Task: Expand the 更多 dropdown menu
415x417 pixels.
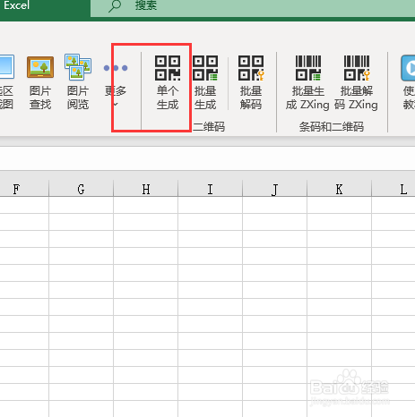Action: (x=116, y=105)
